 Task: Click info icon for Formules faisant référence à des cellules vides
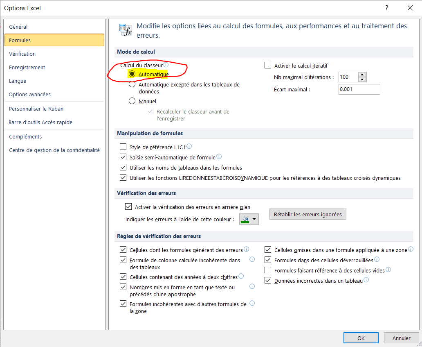coord(388,270)
